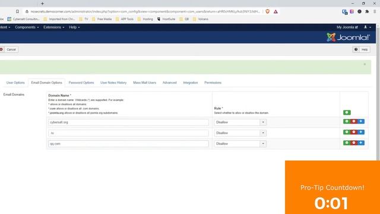Remove the qq.com domain row
380x214 pixels.
(354, 143)
